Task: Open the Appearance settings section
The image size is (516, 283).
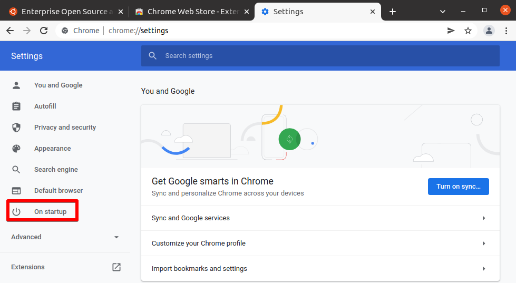Action: point(53,149)
